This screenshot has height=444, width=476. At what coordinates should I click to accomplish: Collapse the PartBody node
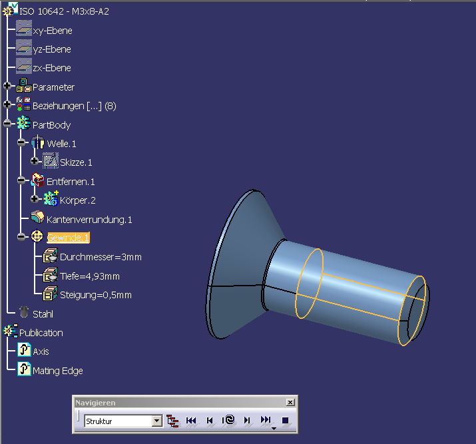(x=7, y=124)
